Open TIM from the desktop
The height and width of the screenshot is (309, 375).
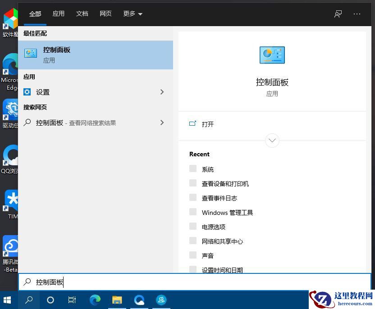pos(10,198)
